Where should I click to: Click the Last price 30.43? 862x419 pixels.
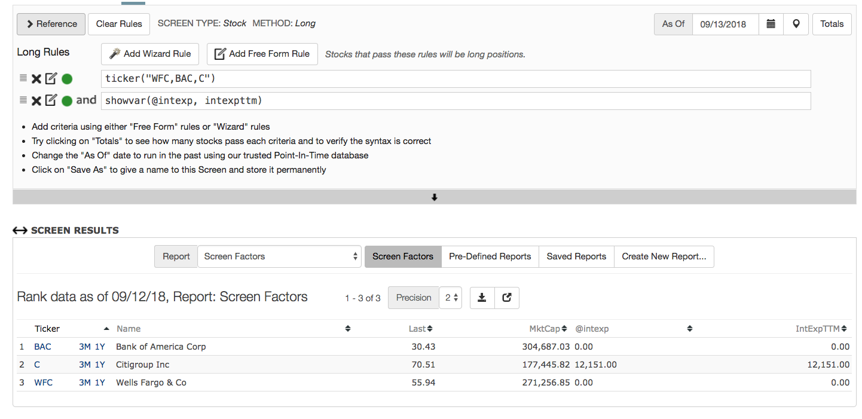pos(424,347)
